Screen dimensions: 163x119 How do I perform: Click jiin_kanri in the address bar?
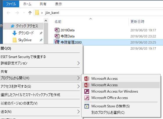point(52,13)
